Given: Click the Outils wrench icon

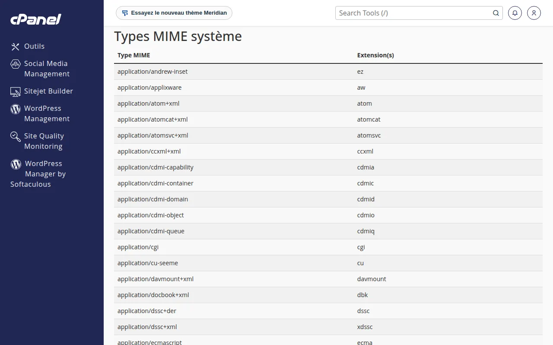Looking at the screenshot, I should (16, 47).
